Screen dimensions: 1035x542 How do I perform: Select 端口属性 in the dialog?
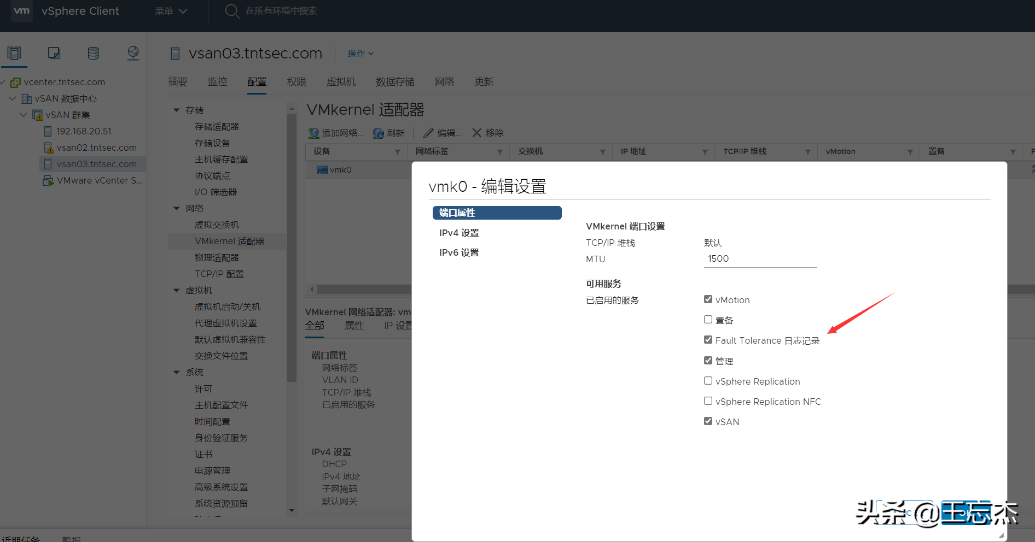click(497, 213)
